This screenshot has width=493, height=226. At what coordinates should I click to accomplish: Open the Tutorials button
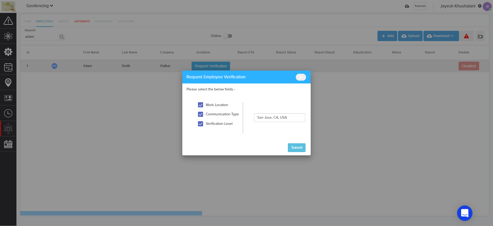[420, 6]
